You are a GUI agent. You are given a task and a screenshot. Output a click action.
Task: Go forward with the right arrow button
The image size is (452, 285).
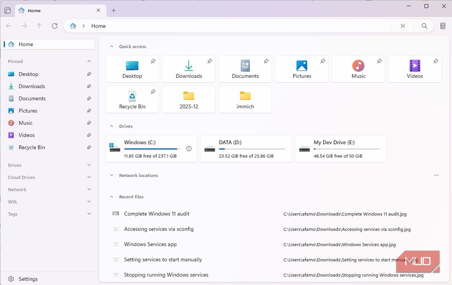[24, 26]
